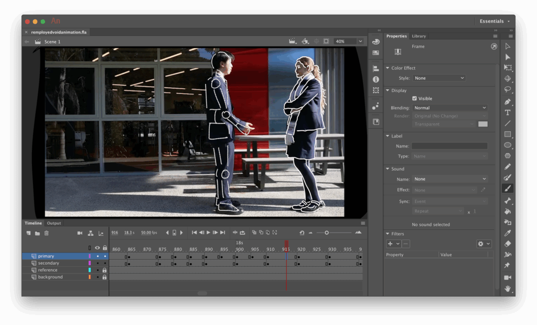Unlock the reference layer
537x325 pixels.
(104, 270)
